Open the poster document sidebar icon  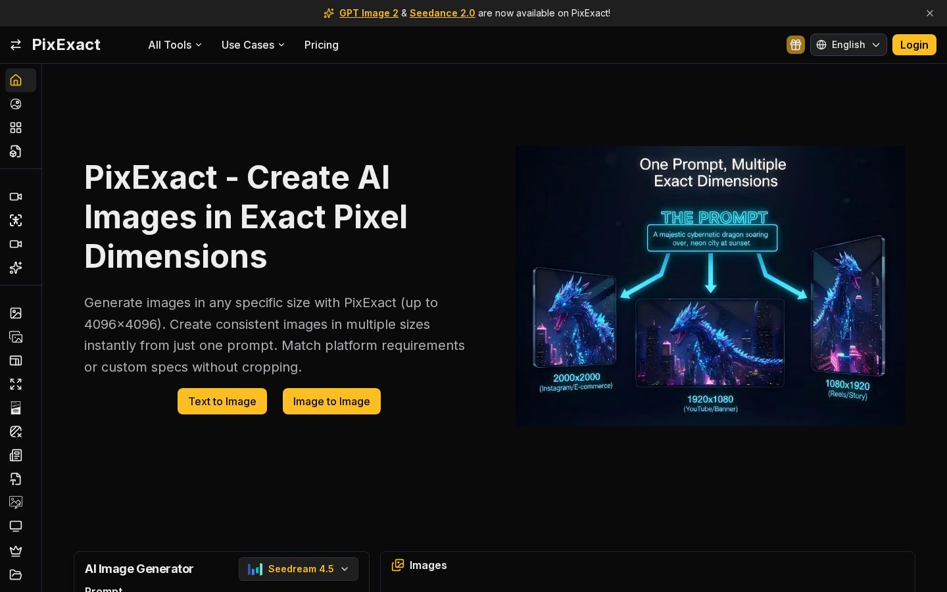pos(16,408)
